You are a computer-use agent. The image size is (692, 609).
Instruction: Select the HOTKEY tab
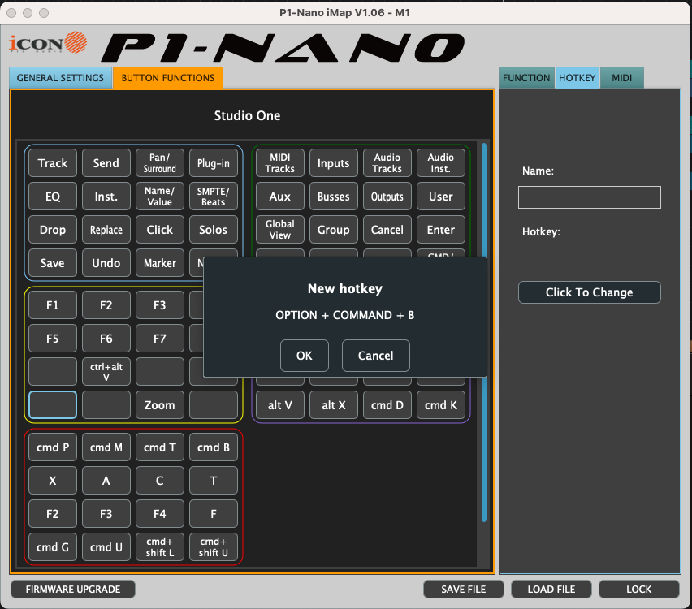click(577, 78)
